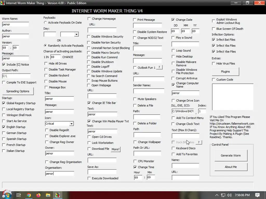Click Generate Worm button
The width and height of the screenshot is (266, 199).
pos(231,155)
